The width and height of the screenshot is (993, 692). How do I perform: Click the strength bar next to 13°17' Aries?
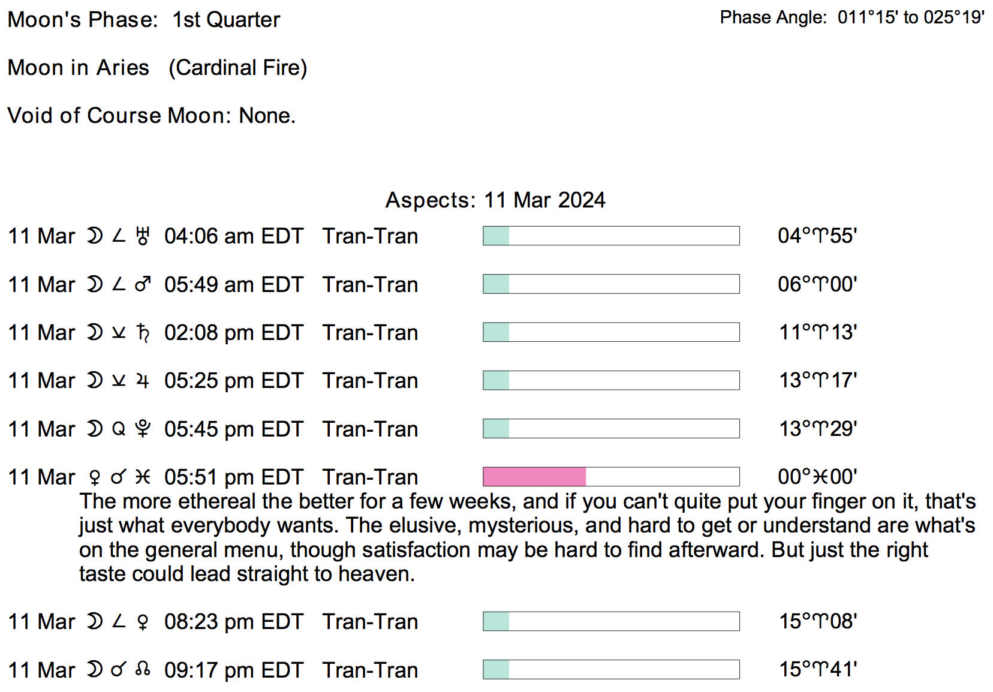coord(610,380)
